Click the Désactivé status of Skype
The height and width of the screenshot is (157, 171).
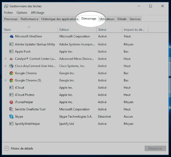coord(104,116)
